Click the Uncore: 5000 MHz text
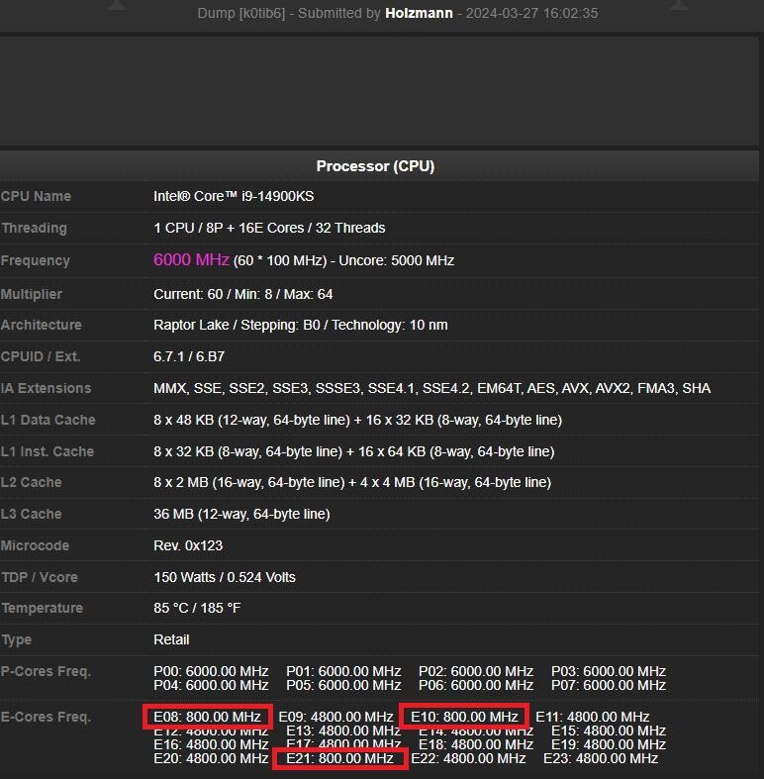This screenshot has height=779, width=764. click(x=397, y=261)
